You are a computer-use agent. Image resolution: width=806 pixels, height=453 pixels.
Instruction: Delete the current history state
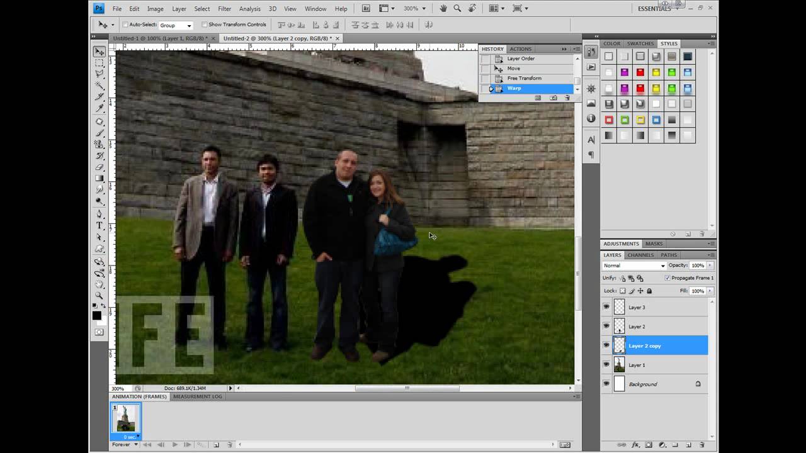(x=567, y=98)
